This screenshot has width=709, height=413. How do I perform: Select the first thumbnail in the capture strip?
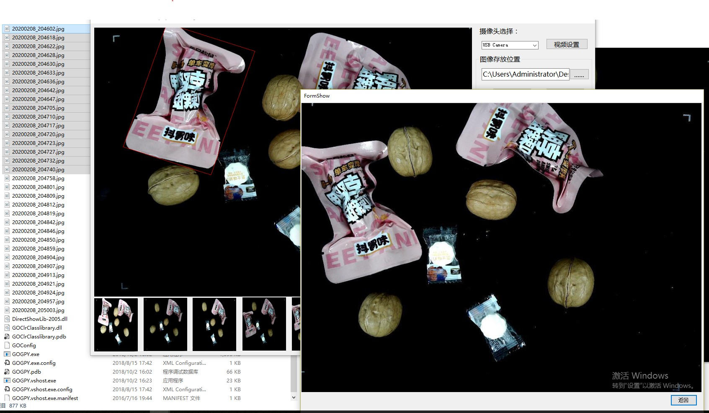point(116,324)
